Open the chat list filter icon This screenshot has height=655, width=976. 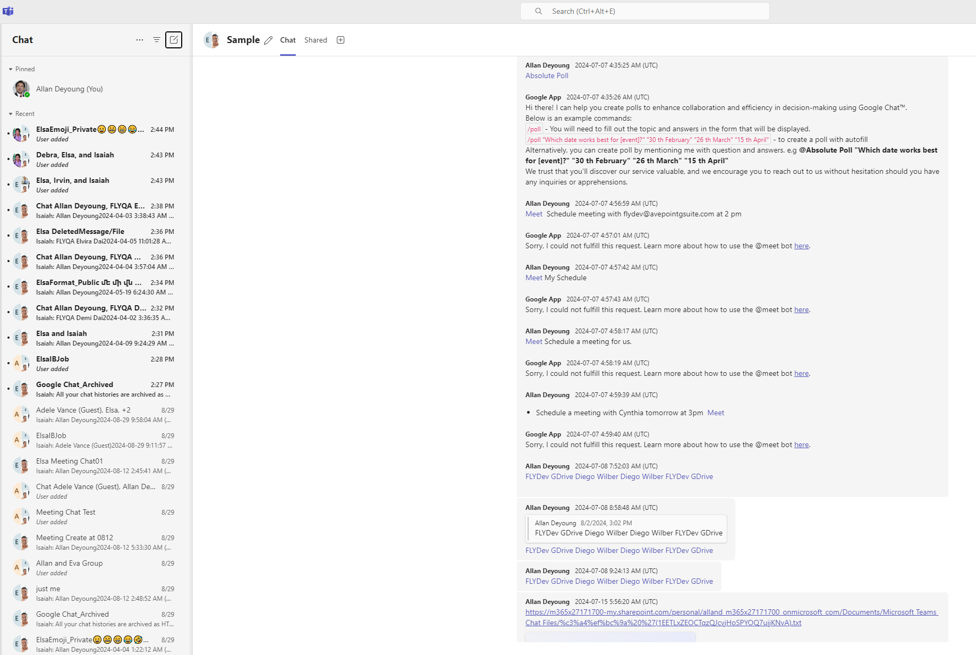pos(157,40)
